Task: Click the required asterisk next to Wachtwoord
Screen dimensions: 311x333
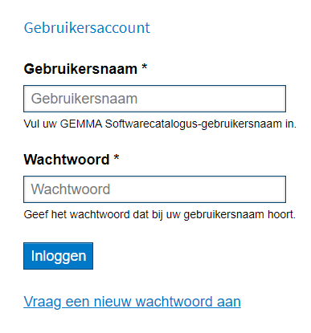Action: pos(117,157)
